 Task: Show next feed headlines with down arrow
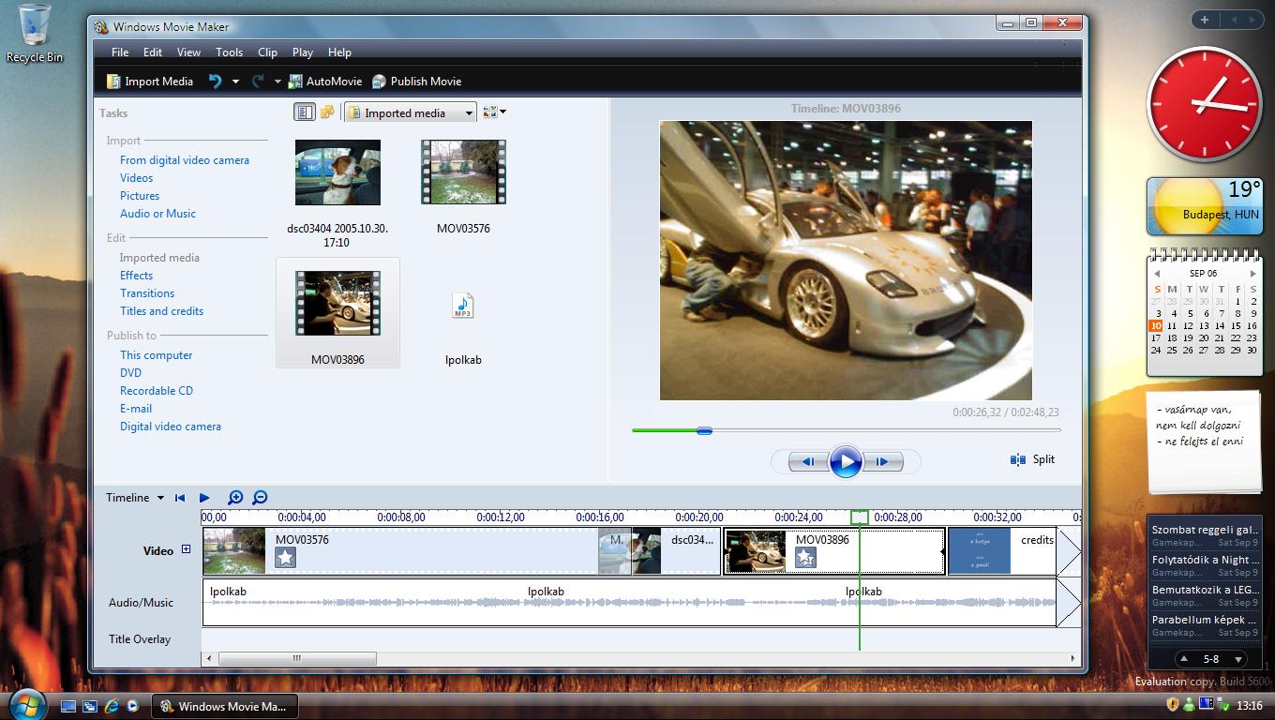coord(1238,659)
